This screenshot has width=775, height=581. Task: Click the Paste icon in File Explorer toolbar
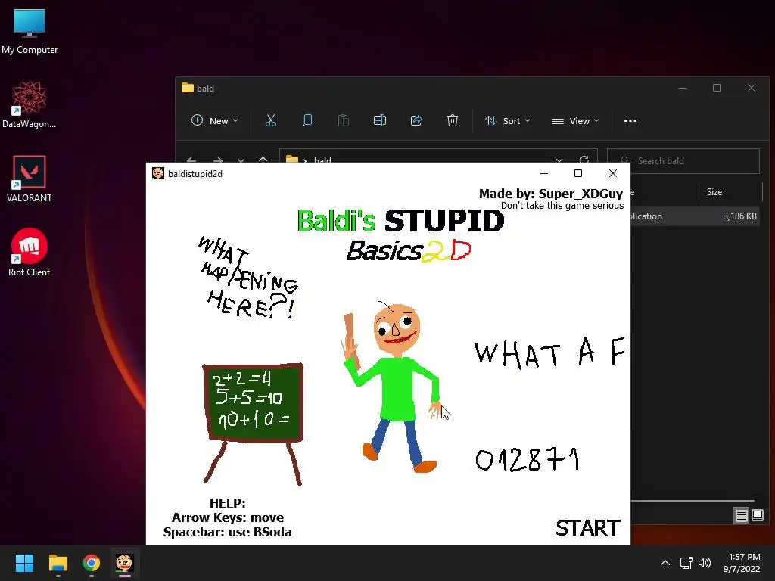coord(344,120)
